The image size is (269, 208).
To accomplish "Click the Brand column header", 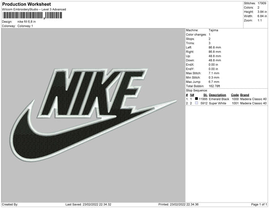I will click(244, 95).
